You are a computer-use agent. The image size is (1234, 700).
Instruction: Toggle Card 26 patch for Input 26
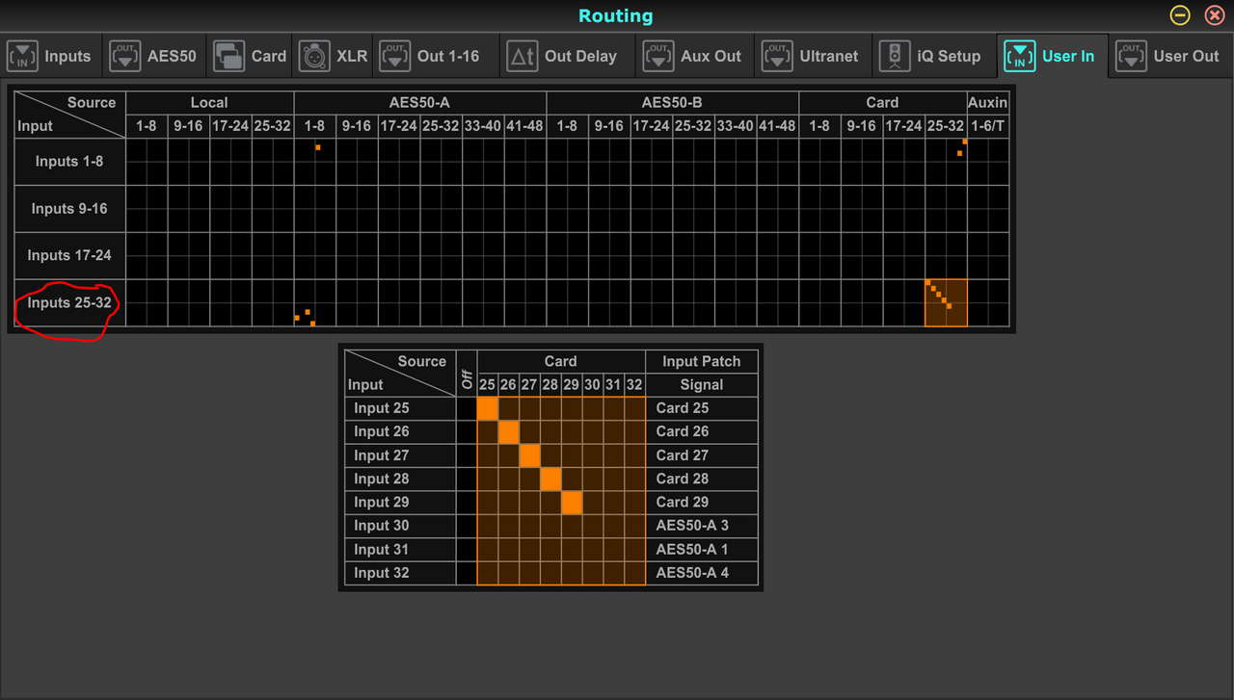tap(509, 431)
